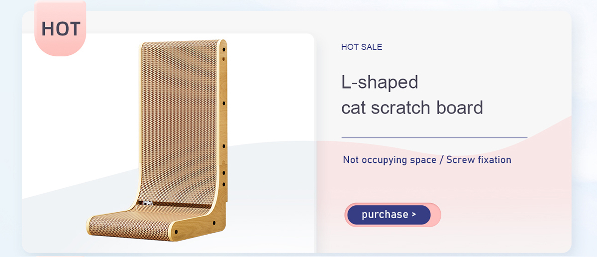This screenshot has height=257, width=597.
Task: Click the divider line under the title
Action: [x=434, y=137]
